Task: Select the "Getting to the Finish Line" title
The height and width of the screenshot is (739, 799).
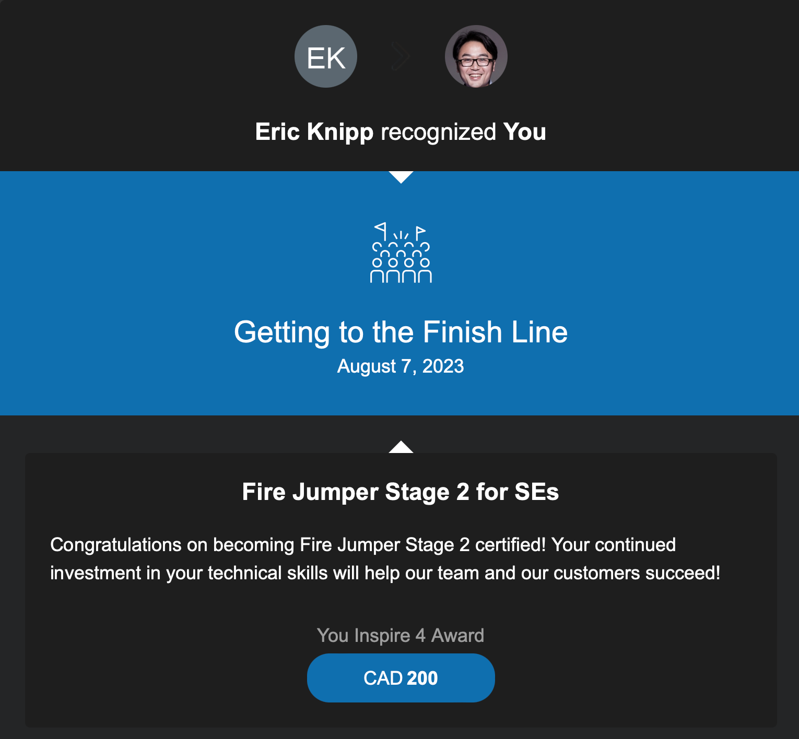Action: [x=401, y=332]
